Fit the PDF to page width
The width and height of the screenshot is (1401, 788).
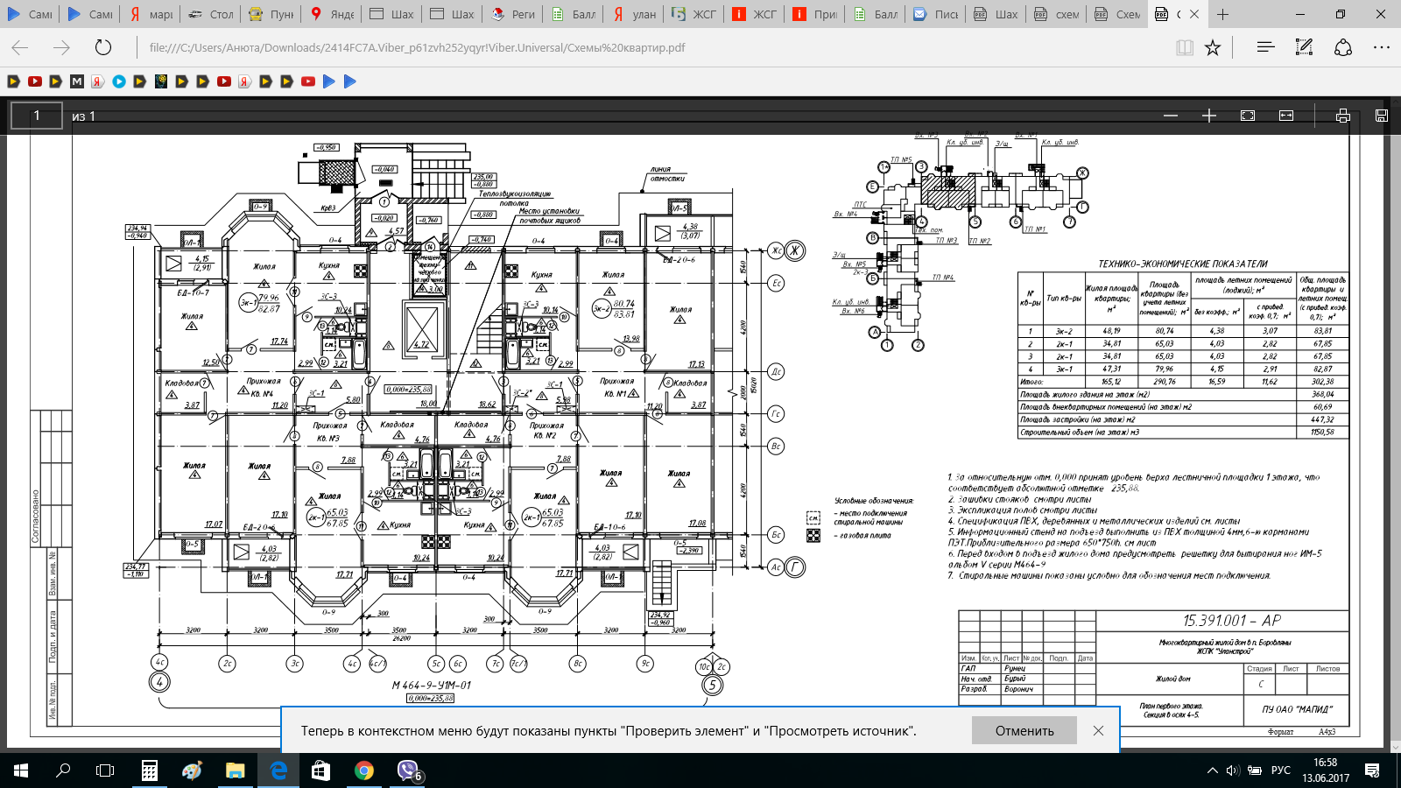[x=1286, y=116]
